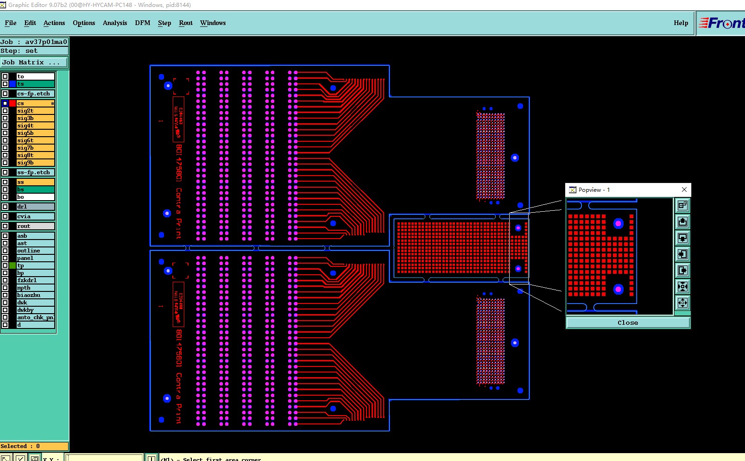Viewport: 745px width, 461px height.
Task: Click the Popview zoomed board preview
Action: 620,257
